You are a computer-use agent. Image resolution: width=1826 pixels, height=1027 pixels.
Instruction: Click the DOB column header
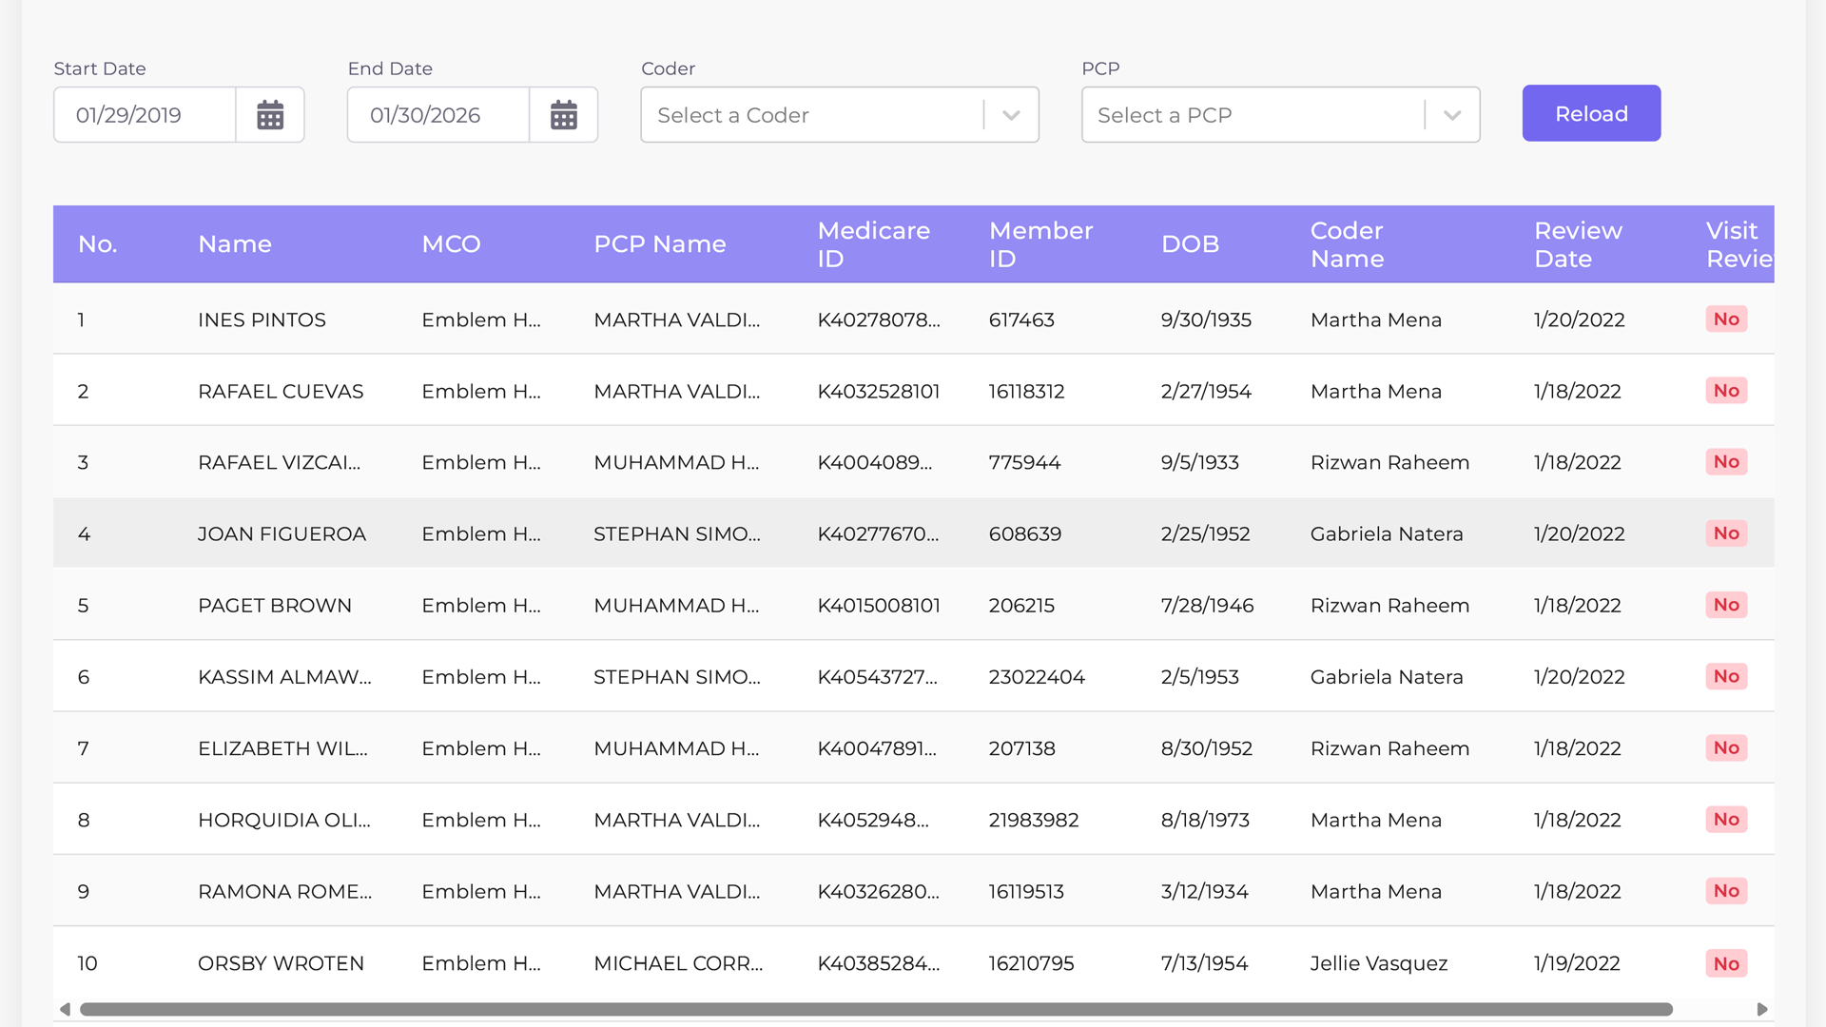(x=1190, y=244)
